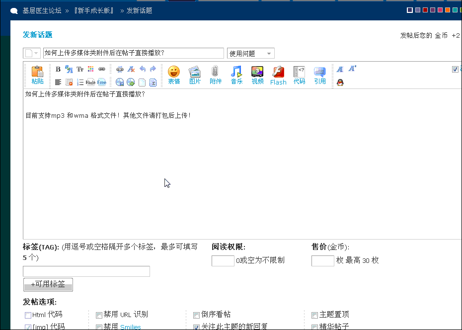Enable the Html 代码 checkbox
The height and width of the screenshot is (330, 462).
point(28,315)
